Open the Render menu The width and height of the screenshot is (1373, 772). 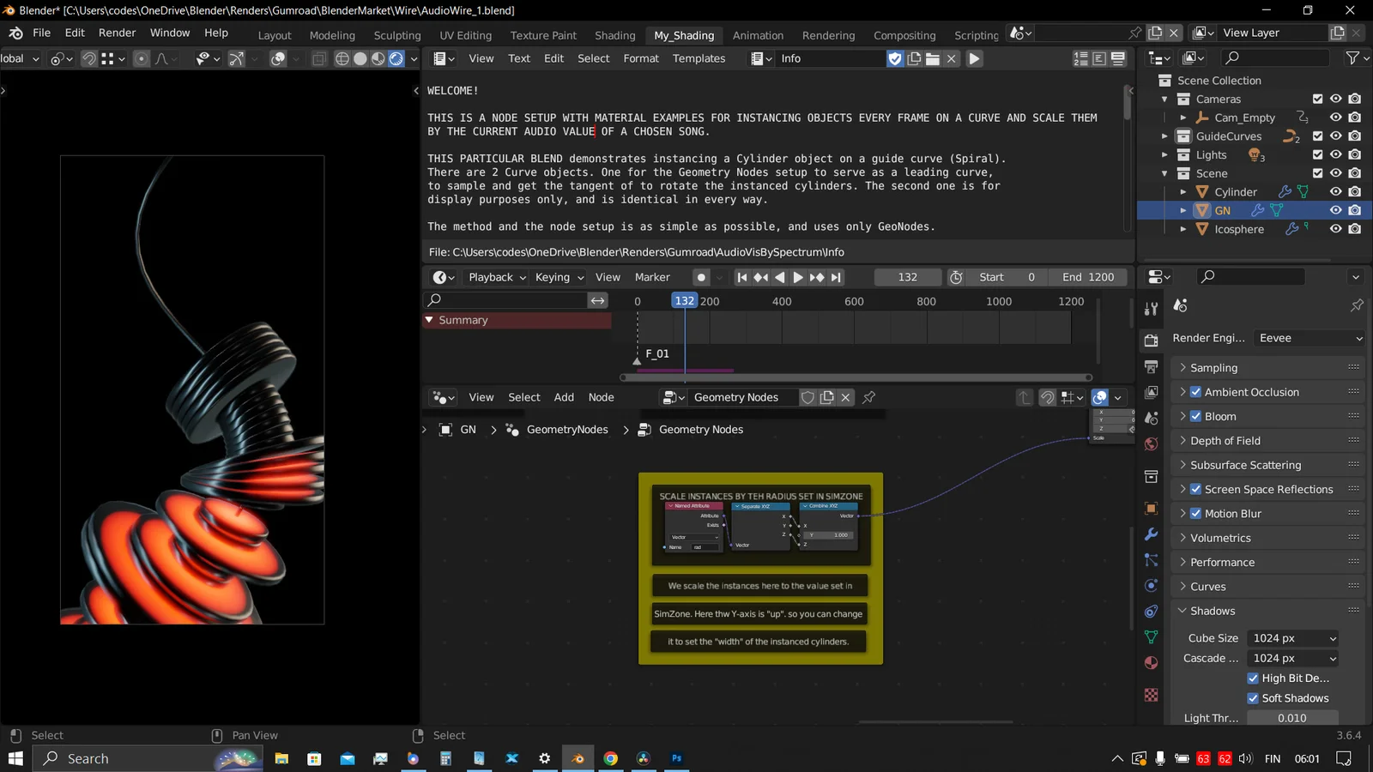(118, 33)
